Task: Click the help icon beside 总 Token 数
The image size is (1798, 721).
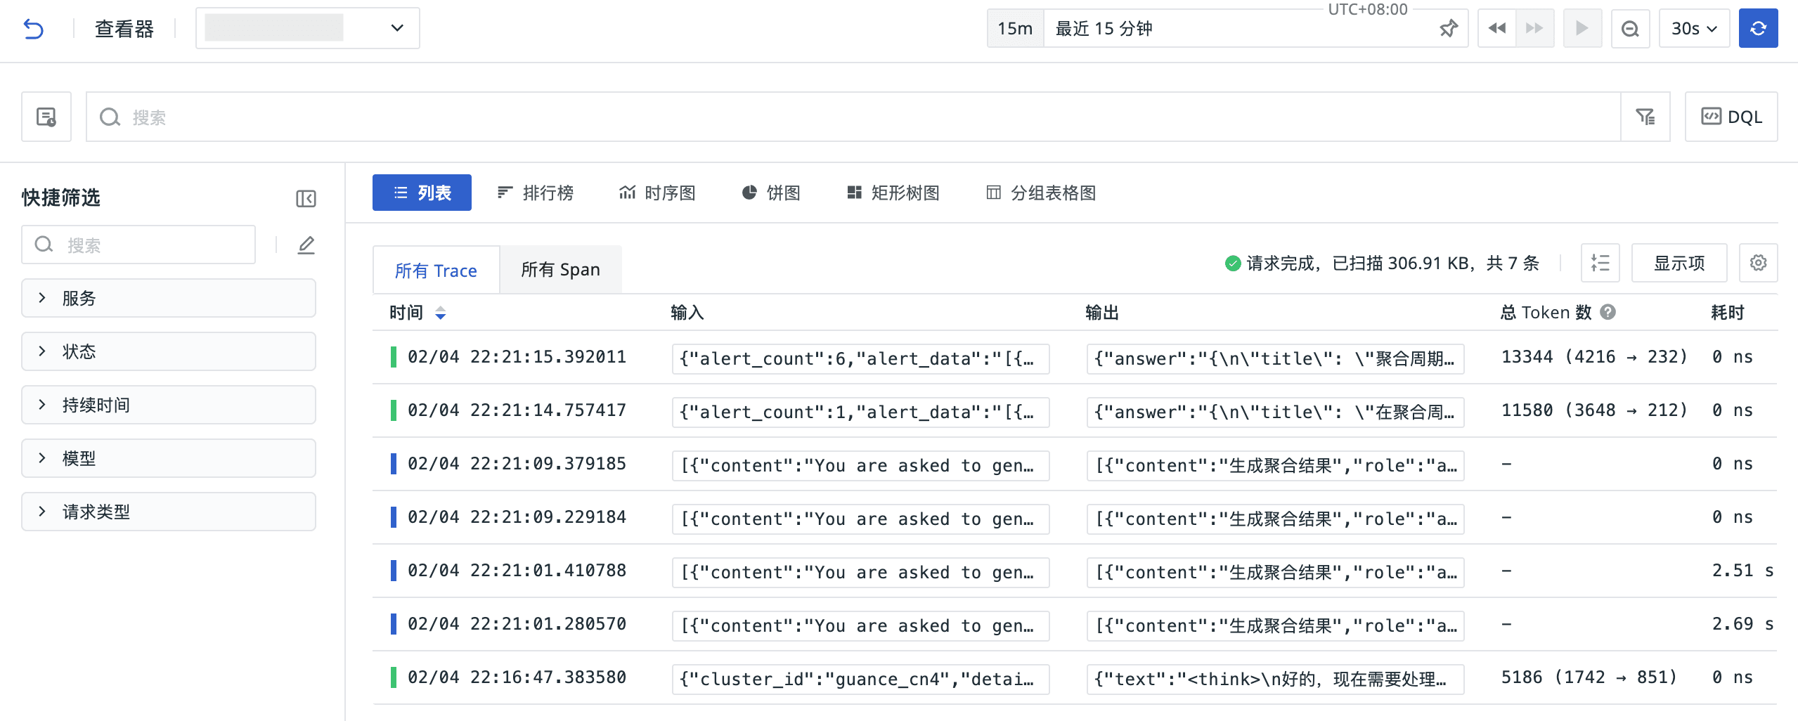Action: [1608, 312]
